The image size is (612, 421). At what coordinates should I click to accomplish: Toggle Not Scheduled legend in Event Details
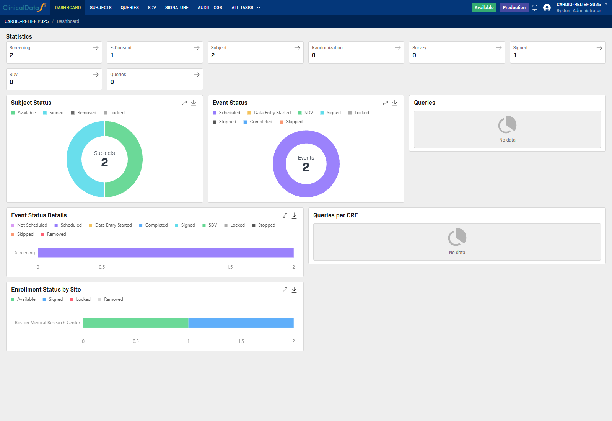tap(29, 225)
